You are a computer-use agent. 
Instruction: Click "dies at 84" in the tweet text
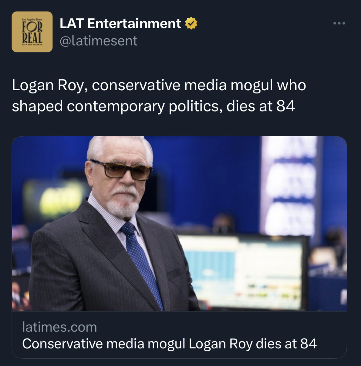(261, 106)
